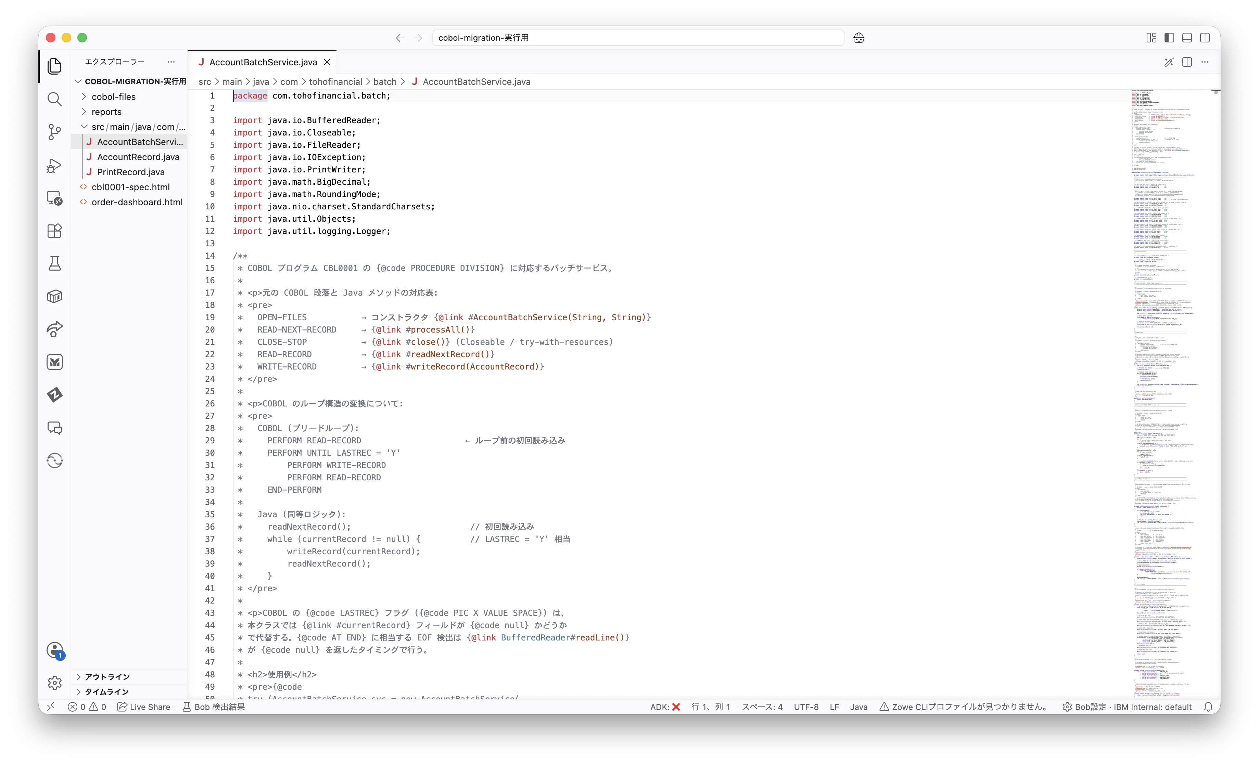This screenshot has height=765, width=1259.
Task: Change indentation via スペース: 4
Action: tap(762, 707)
